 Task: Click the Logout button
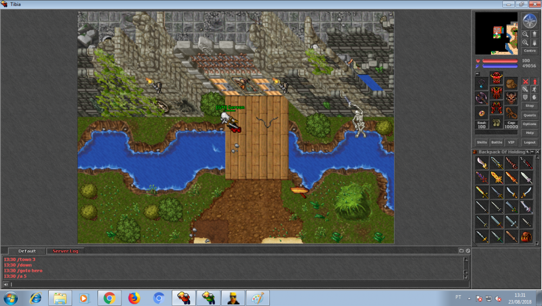pos(530,142)
